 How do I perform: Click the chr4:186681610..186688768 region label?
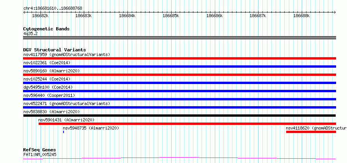tap(53, 9)
